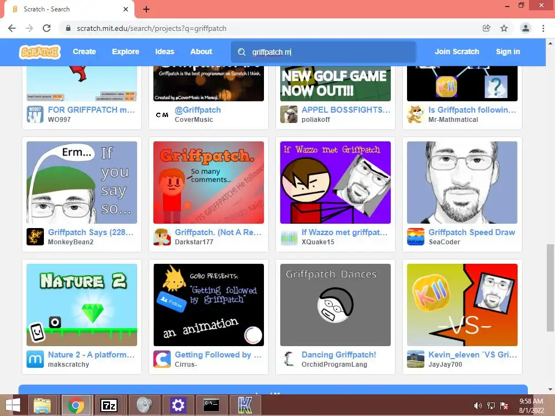Image resolution: width=555 pixels, height=416 pixels.
Task: Open Nature 2 project thumbnail
Action: 82,305
